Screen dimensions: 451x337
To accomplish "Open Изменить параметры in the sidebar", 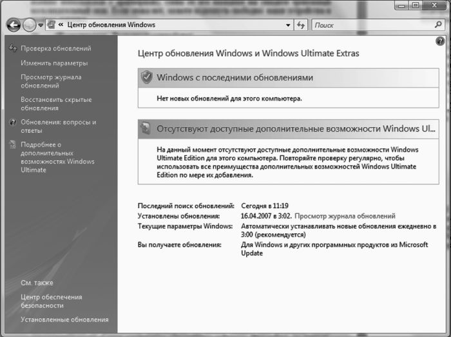I will click(54, 63).
